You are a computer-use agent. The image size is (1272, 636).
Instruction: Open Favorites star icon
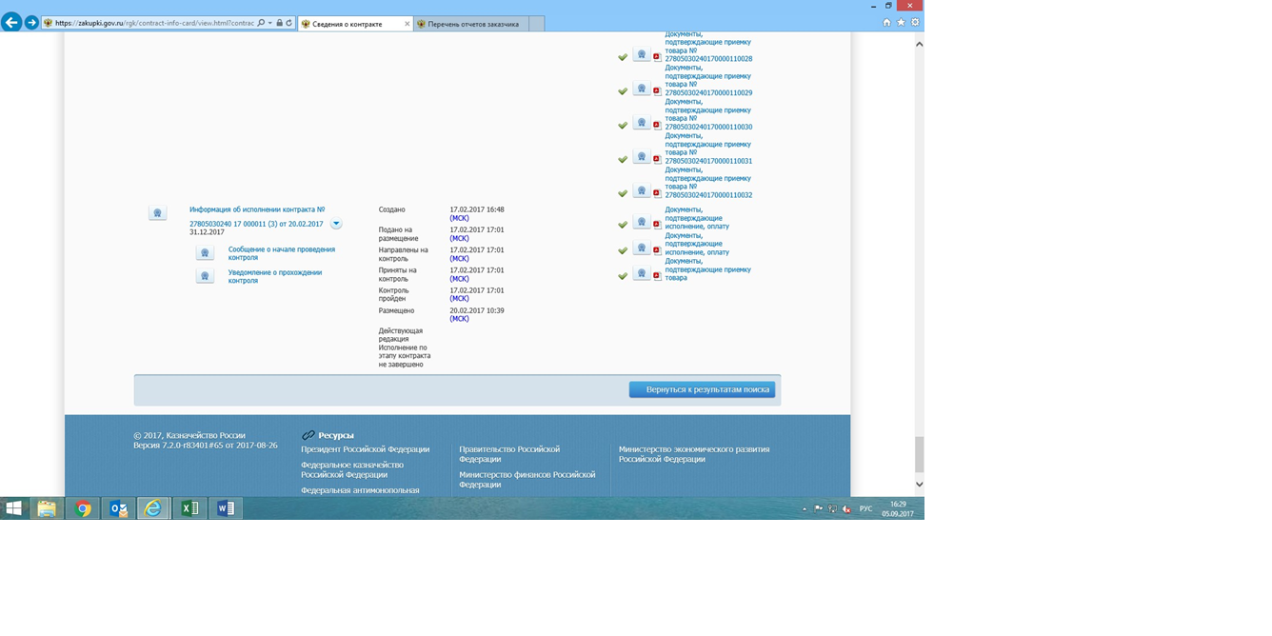pos(901,23)
